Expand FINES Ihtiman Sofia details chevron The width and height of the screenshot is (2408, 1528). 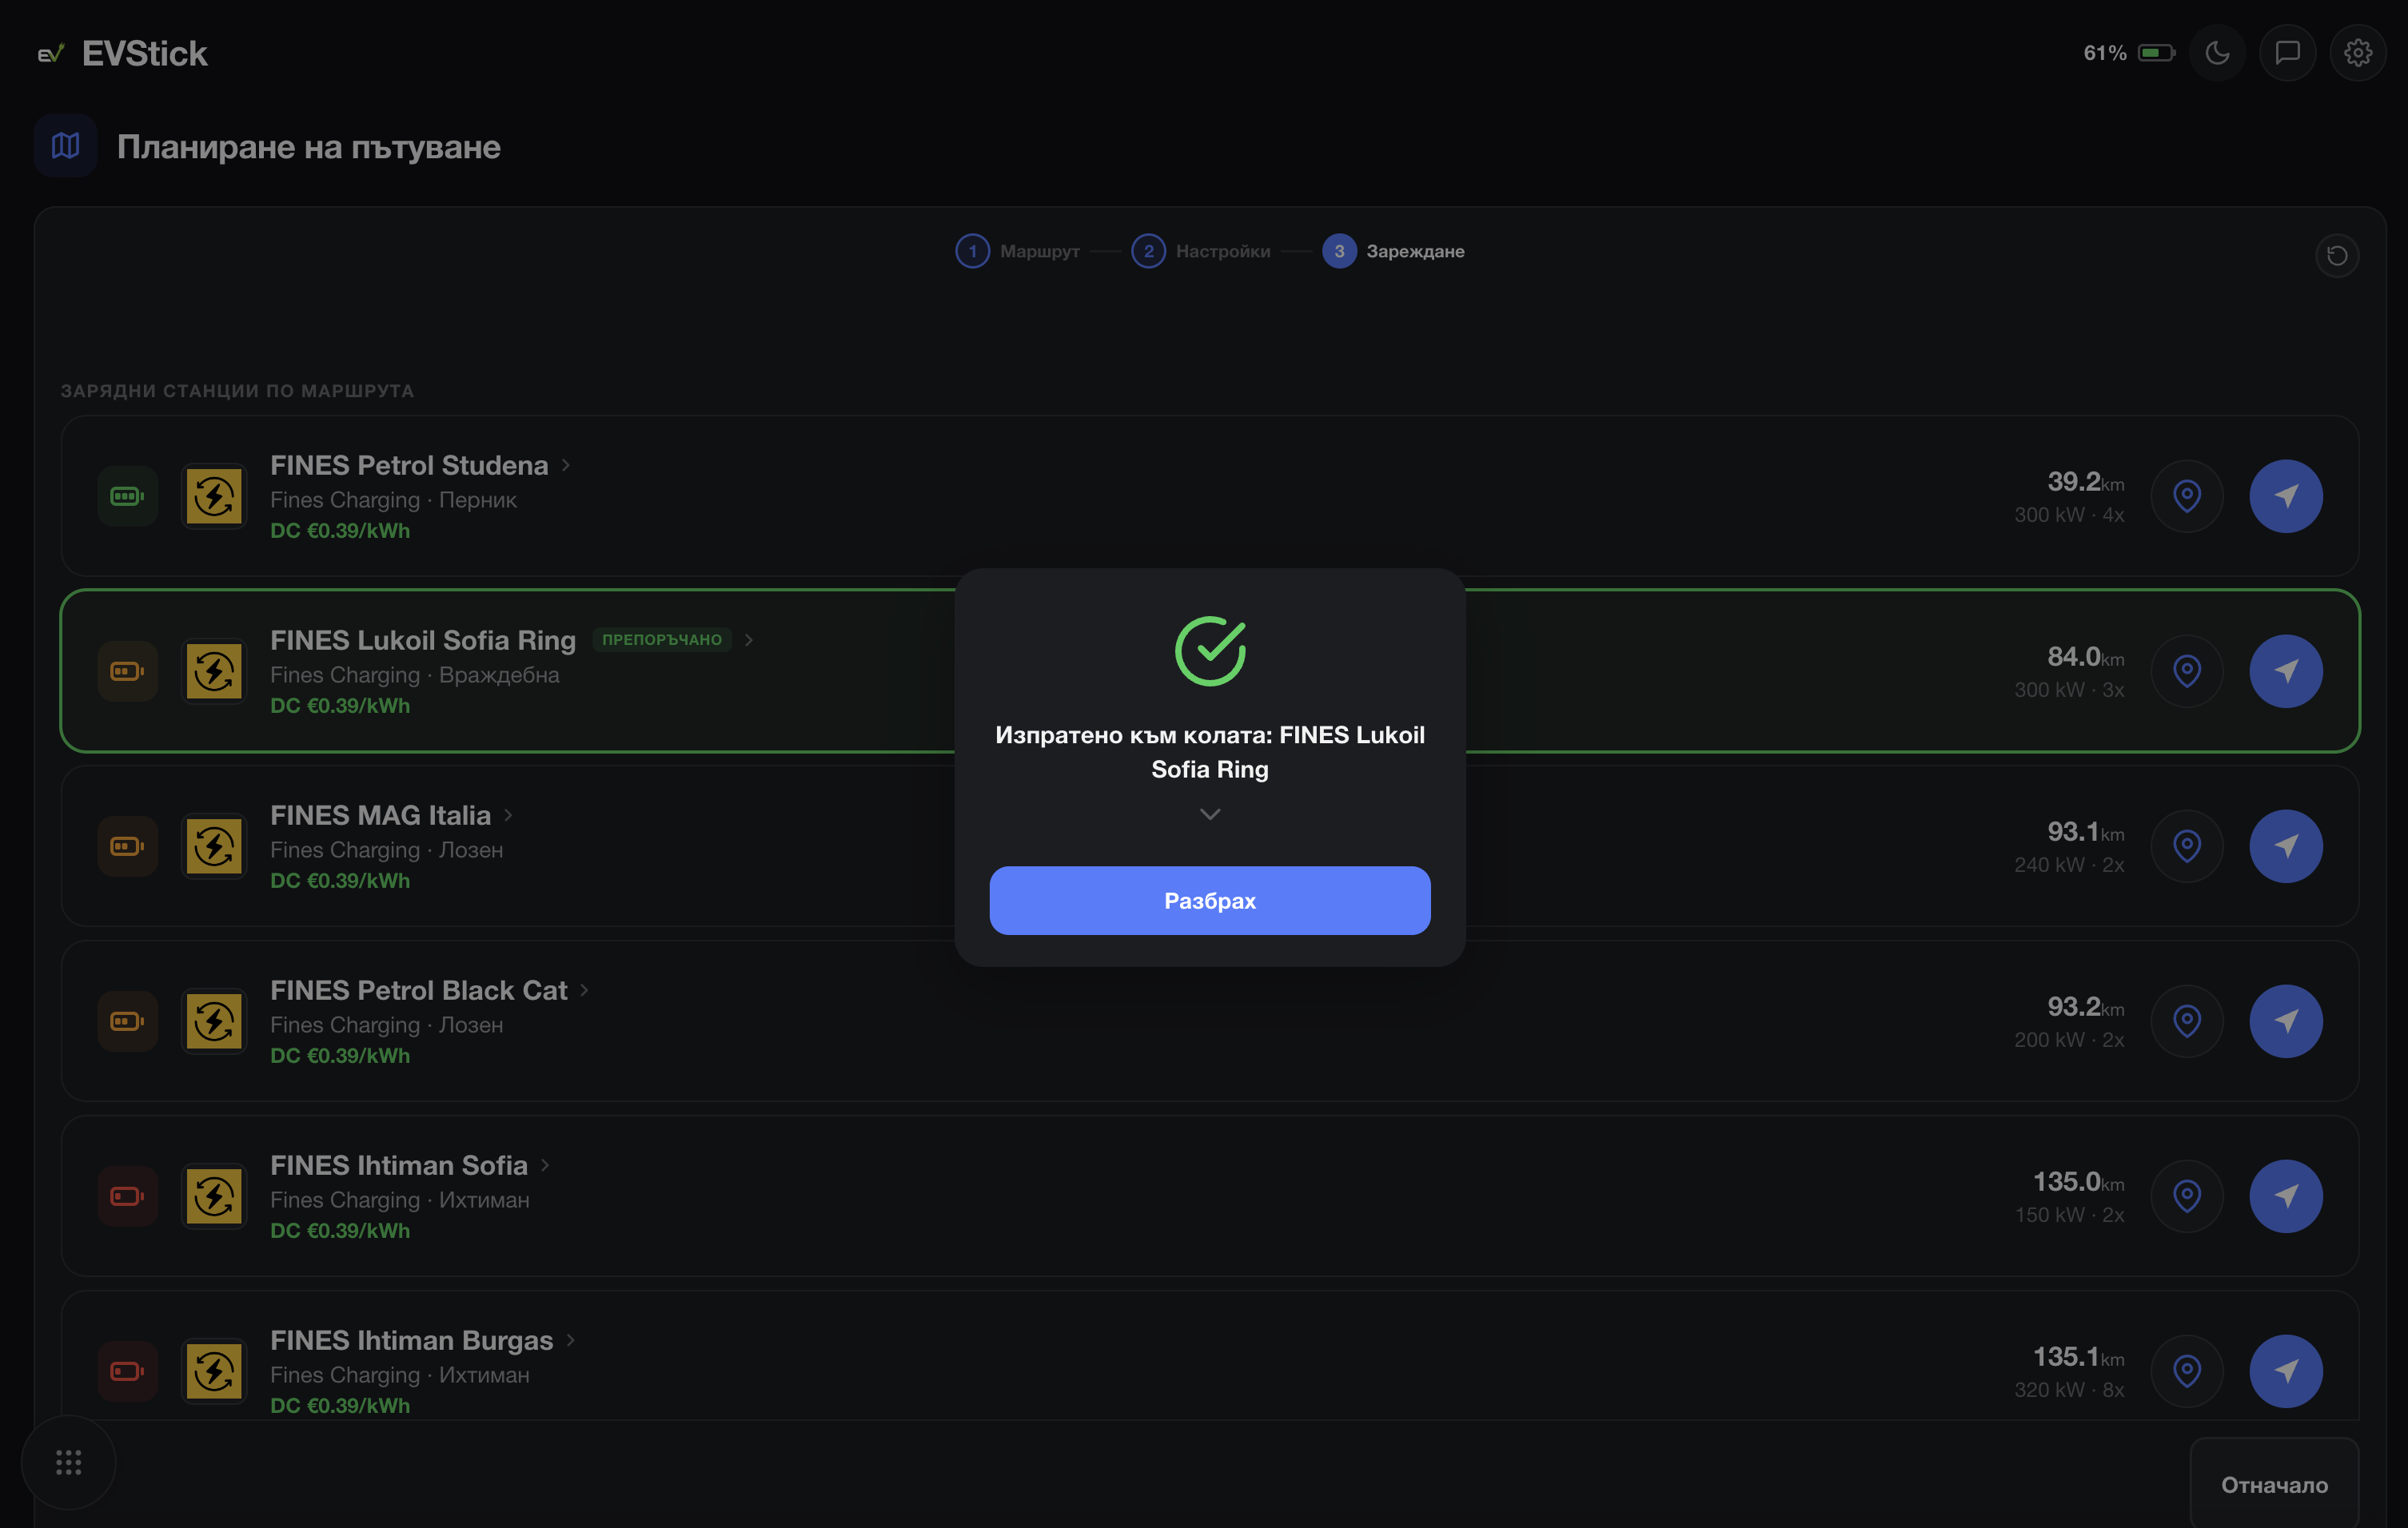click(545, 1164)
